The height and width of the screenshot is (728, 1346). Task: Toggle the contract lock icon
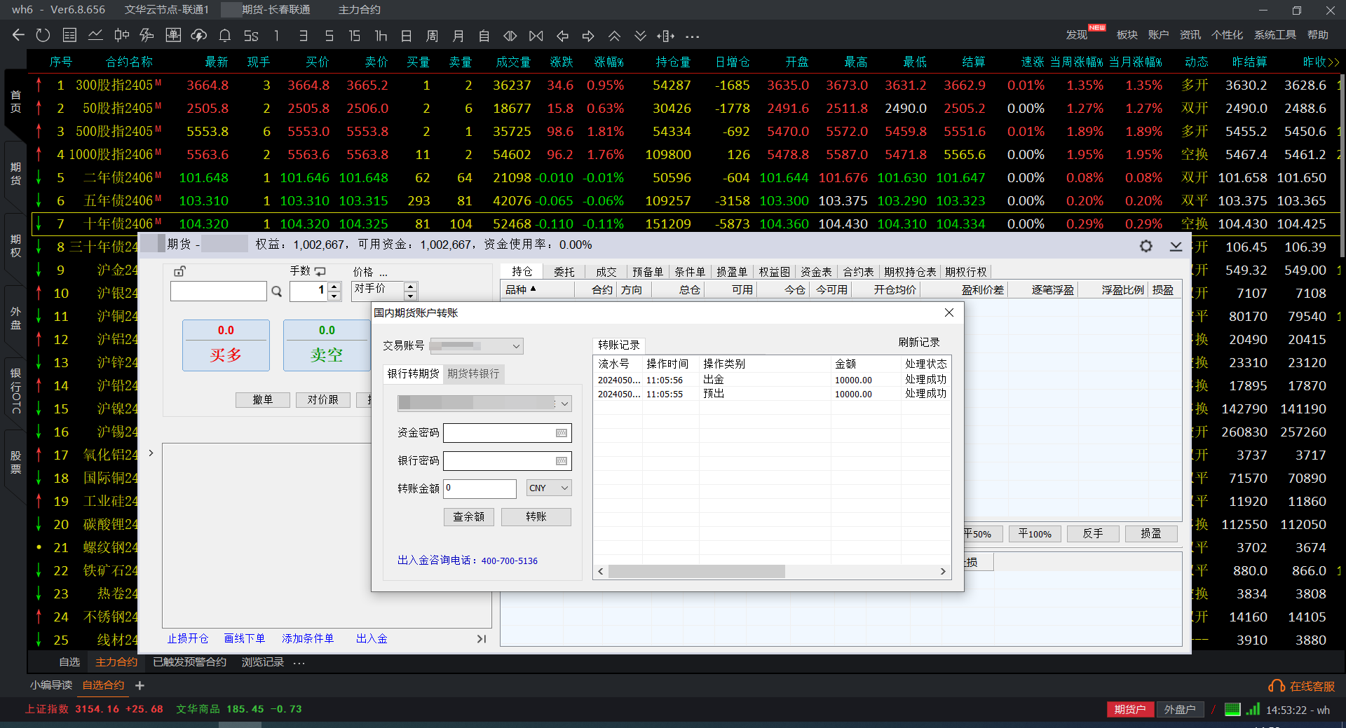pyautogui.click(x=179, y=271)
